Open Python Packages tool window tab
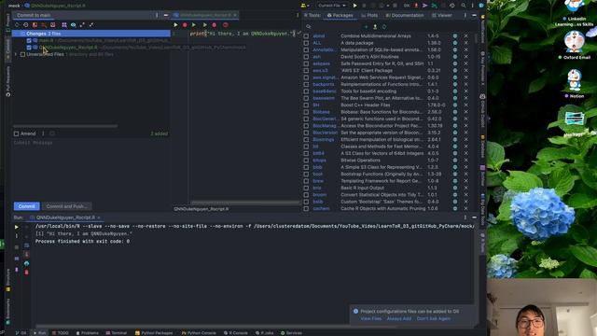 (x=154, y=333)
